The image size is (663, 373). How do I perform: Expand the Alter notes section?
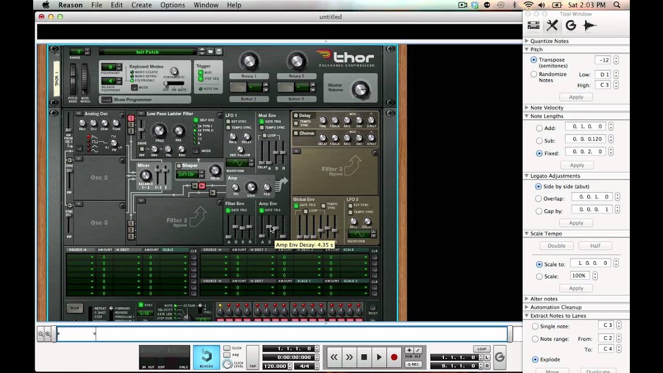[527, 299]
